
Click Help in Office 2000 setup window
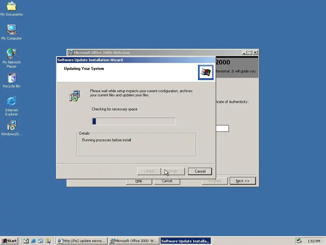pos(139,181)
